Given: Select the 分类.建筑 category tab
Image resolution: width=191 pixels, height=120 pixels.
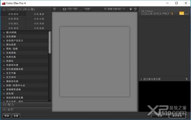Looking at the screenshot, I should [13, 28].
